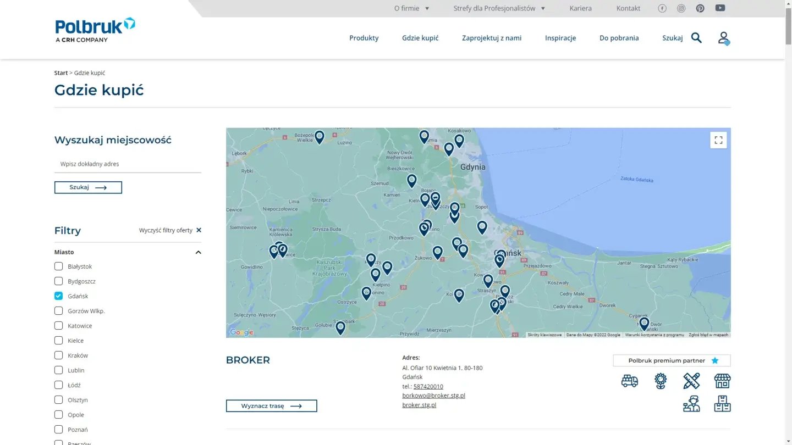The height and width of the screenshot is (445, 792).
Task: Select map marker near Kosakowo
Action: point(459,141)
